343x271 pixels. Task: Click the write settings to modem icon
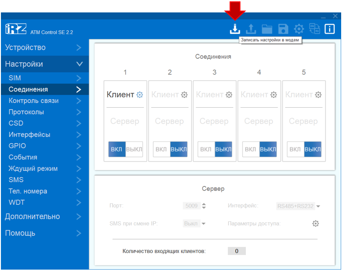(235, 29)
